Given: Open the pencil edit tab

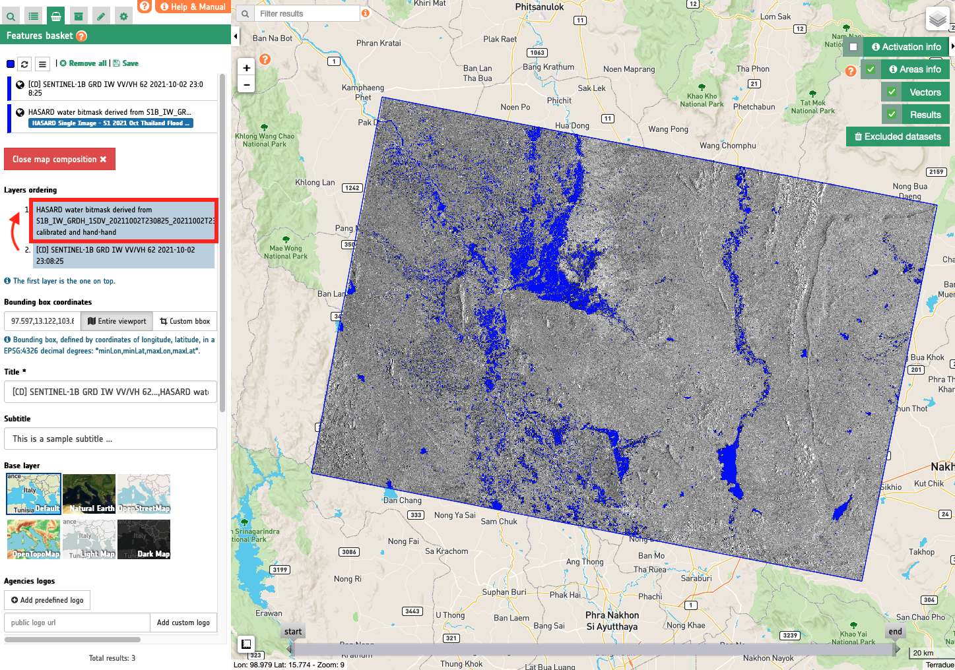Looking at the screenshot, I should coord(101,16).
